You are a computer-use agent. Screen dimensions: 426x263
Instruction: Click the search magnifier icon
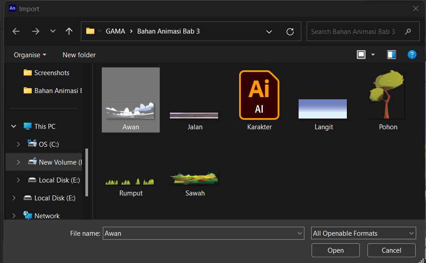click(x=408, y=32)
